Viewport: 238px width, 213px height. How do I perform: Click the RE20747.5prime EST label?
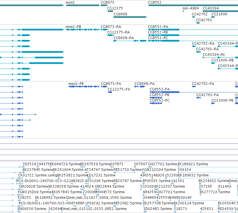(x=128, y=181)
